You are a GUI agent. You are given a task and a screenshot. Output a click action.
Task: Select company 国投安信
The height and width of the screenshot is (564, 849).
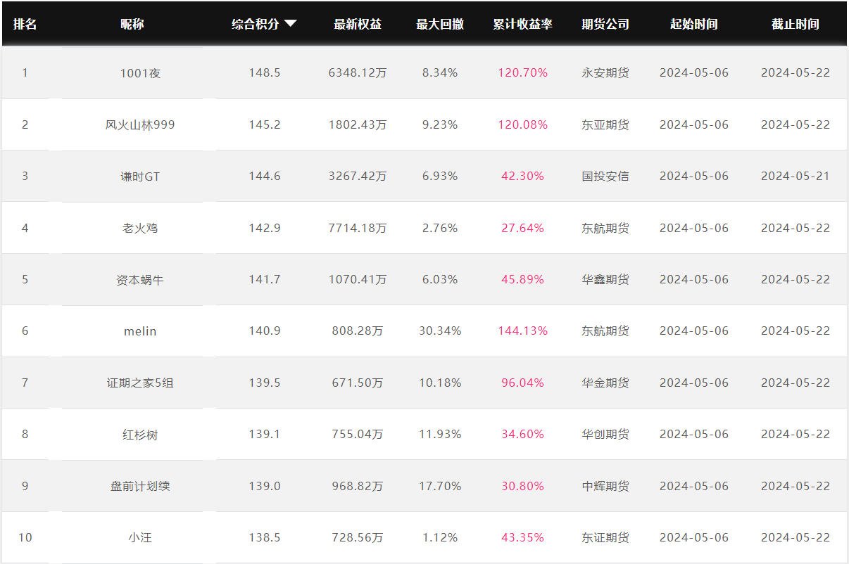[605, 176]
